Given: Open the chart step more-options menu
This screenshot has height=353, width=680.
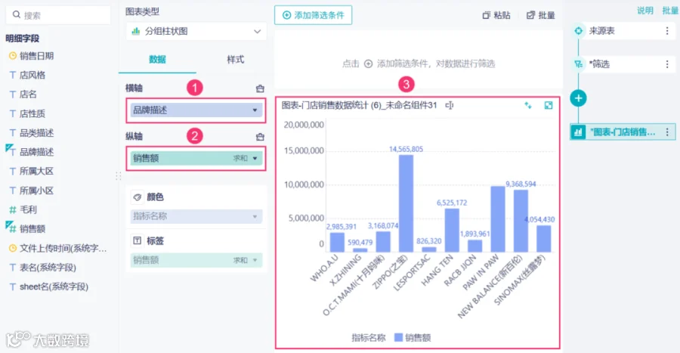Looking at the screenshot, I should (x=667, y=132).
